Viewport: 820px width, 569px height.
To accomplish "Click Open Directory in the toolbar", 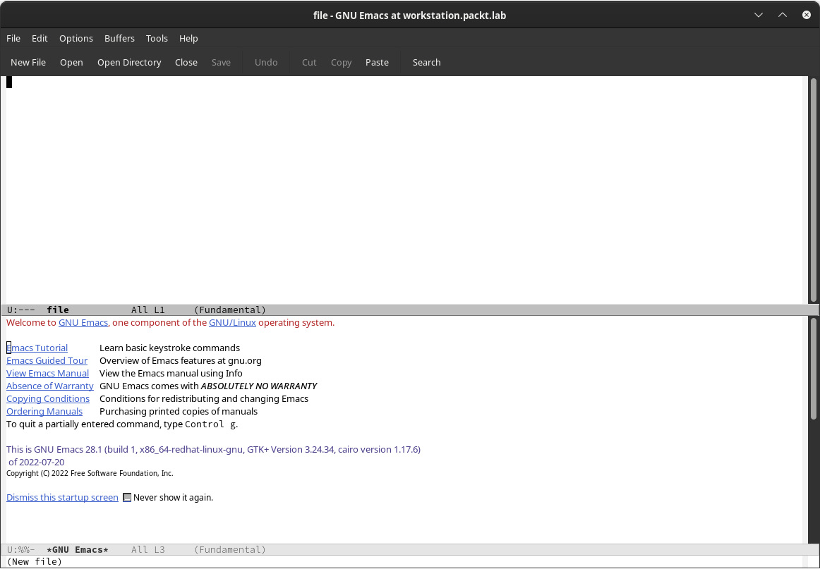I will pos(129,62).
